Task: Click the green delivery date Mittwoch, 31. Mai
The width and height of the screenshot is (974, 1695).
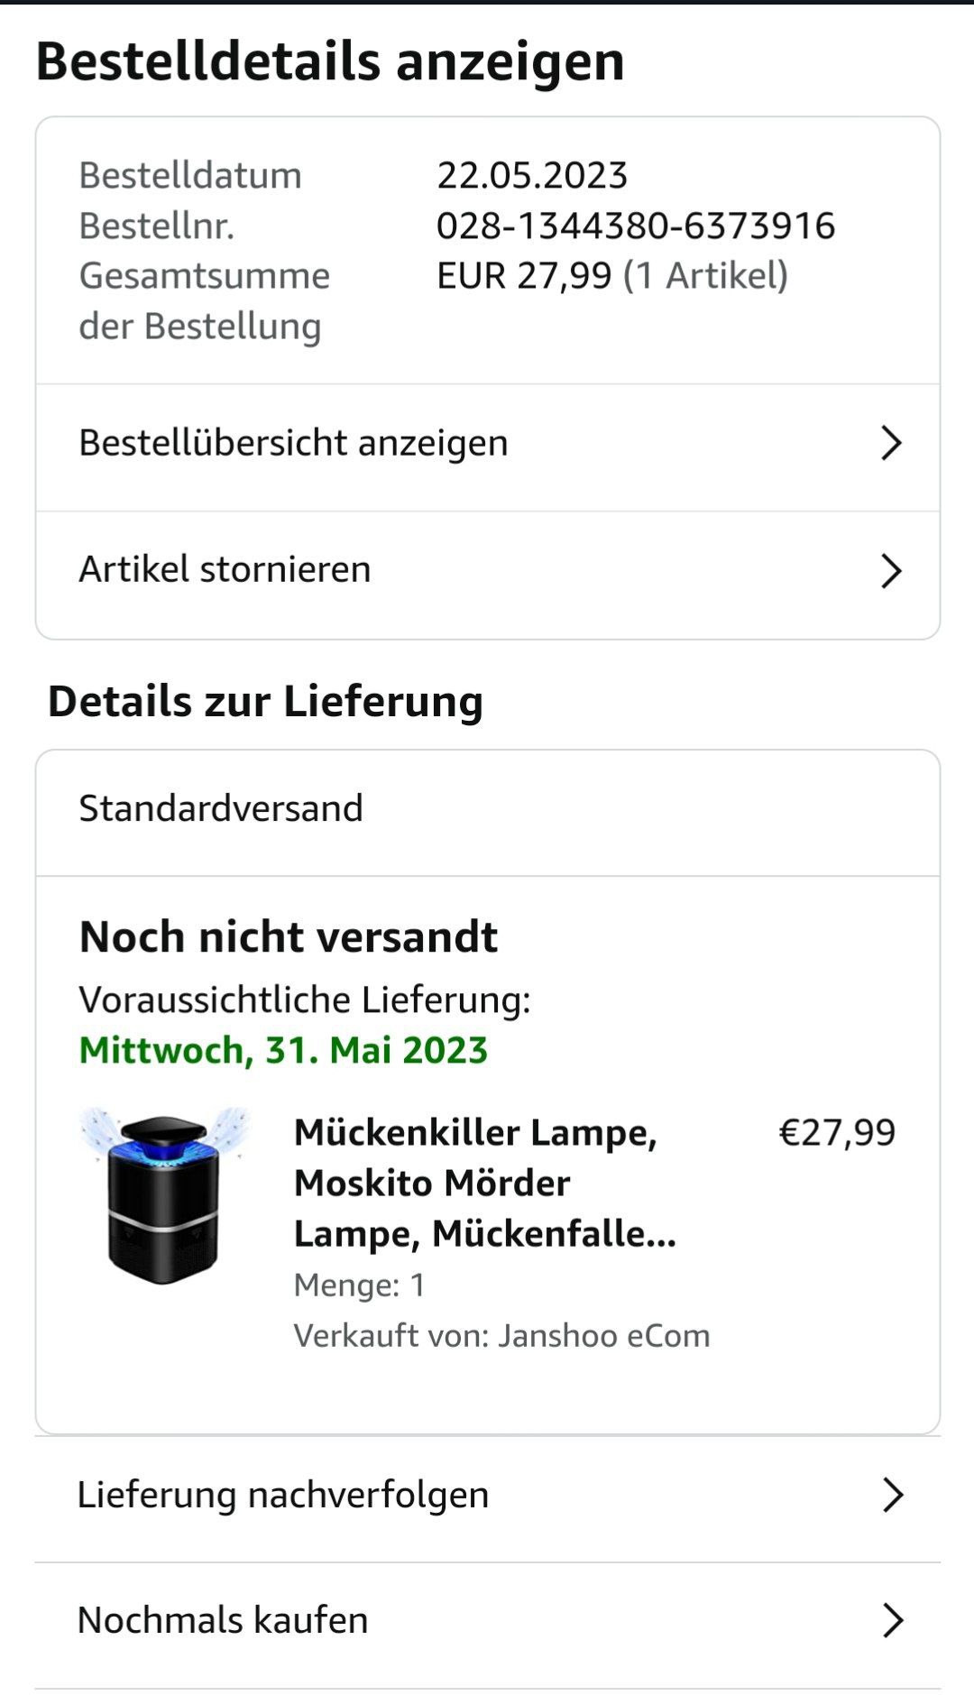Action: click(x=283, y=1050)
